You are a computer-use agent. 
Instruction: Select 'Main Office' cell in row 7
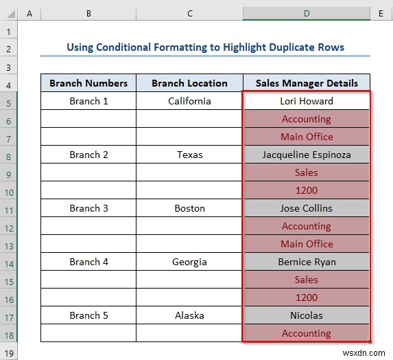(x=307, y=137)
